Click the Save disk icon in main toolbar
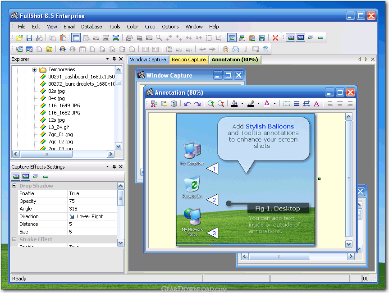 click(x=29, y=38)
